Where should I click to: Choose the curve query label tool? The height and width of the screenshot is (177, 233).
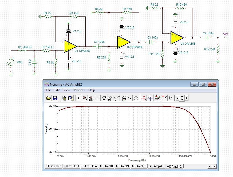[x=117, y=98]
